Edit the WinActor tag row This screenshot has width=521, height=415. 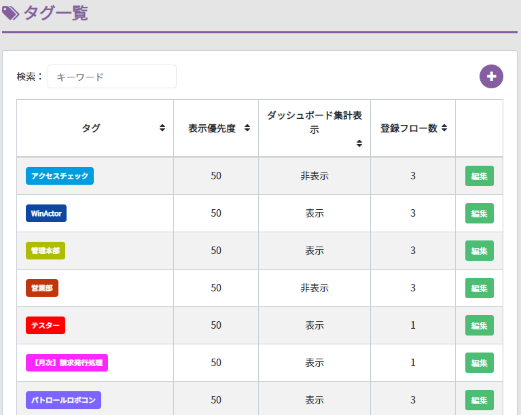tap(479, 213)
